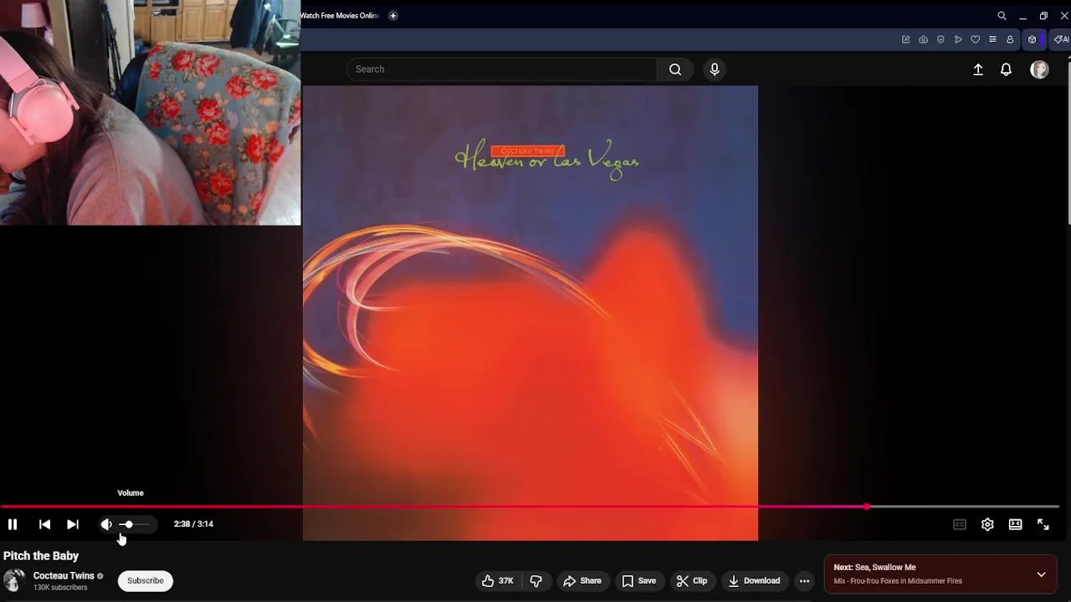Open browser profile icon

pos(1010,39)
